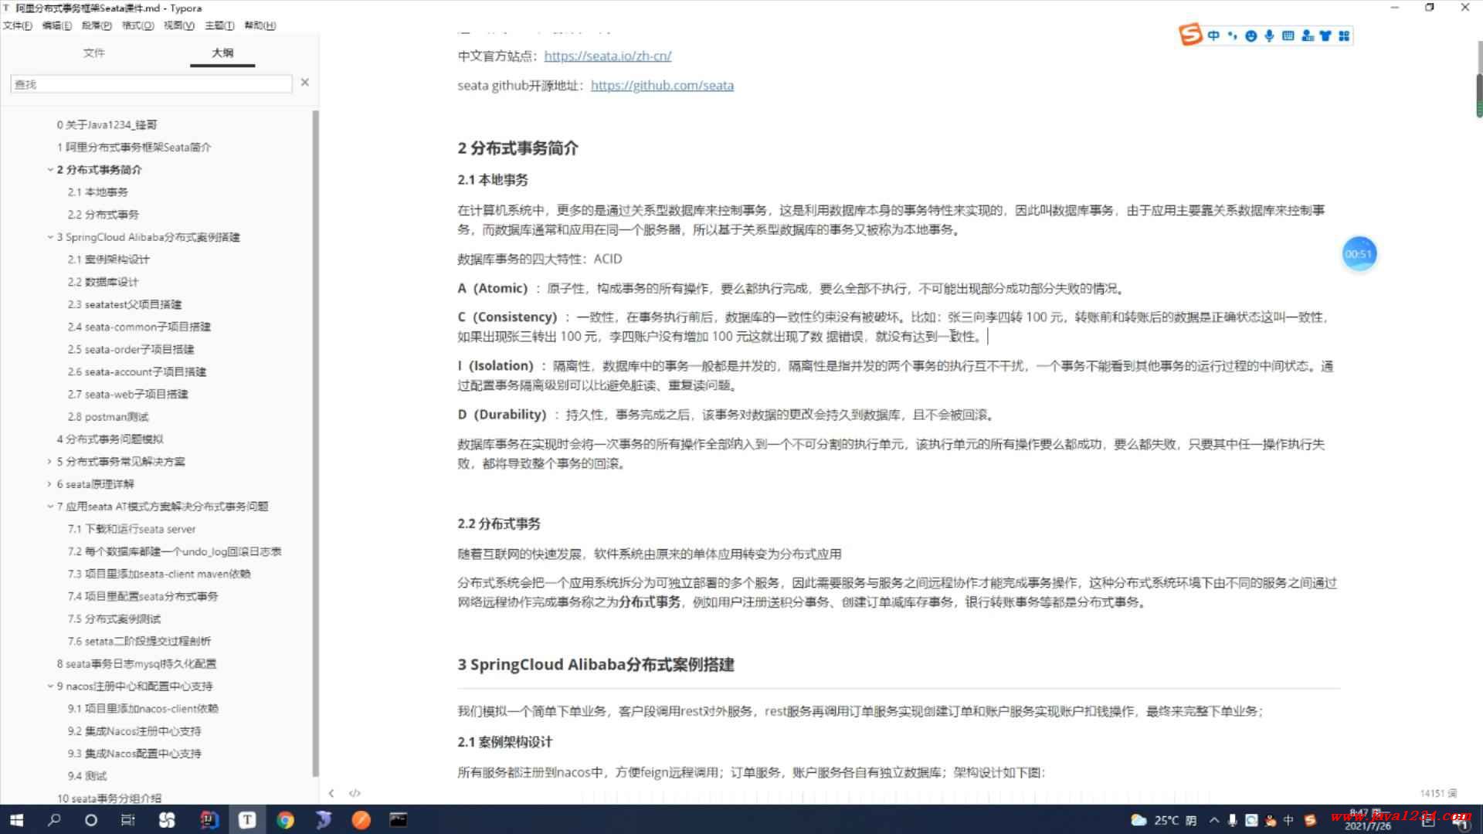Open the github.com/seata link
The image size is (1483, 834).
tap(662, 85)
